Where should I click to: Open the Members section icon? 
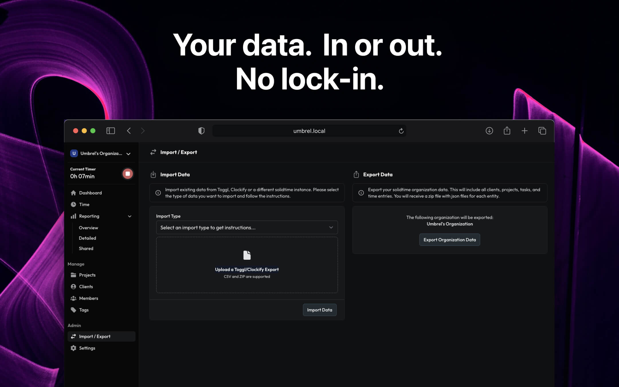click(74, 298)
